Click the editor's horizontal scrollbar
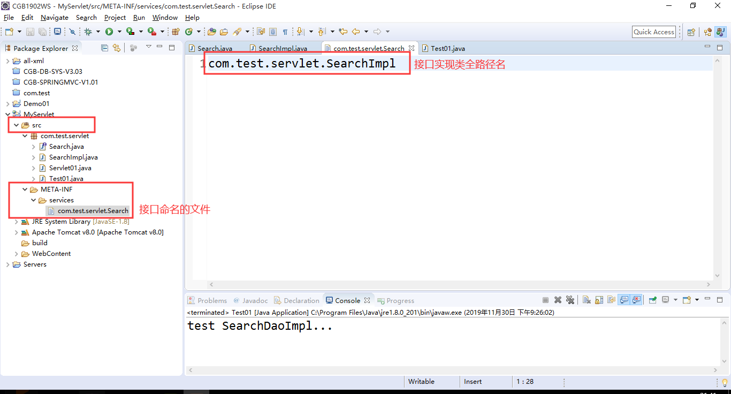The width and height of the screenshot is (731, 394). (x=460, y=285)
